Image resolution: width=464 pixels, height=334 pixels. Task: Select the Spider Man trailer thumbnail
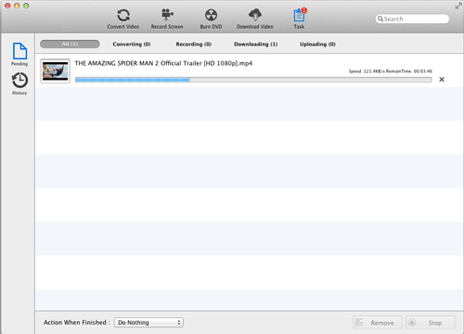(56, 71)
